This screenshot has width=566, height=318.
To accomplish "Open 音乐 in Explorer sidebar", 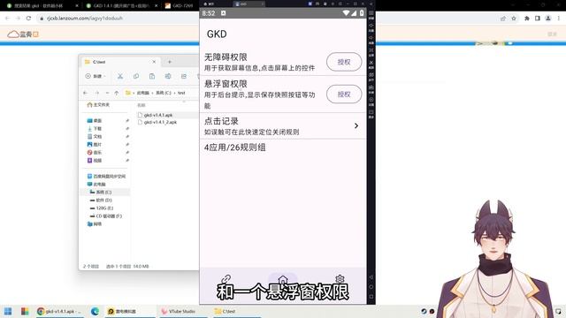I will coord(95,152).
